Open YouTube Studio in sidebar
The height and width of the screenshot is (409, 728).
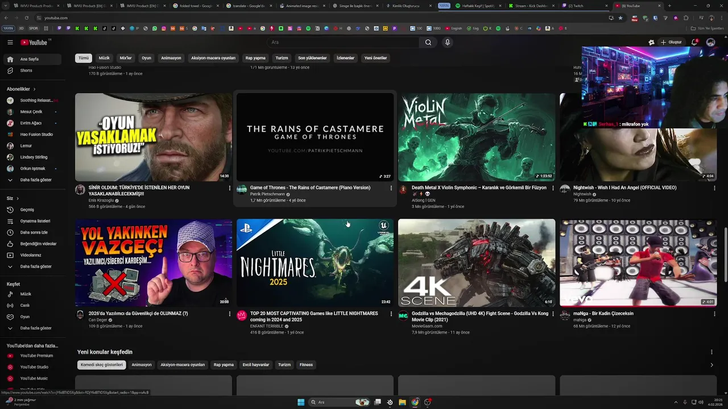coord(33,367)
